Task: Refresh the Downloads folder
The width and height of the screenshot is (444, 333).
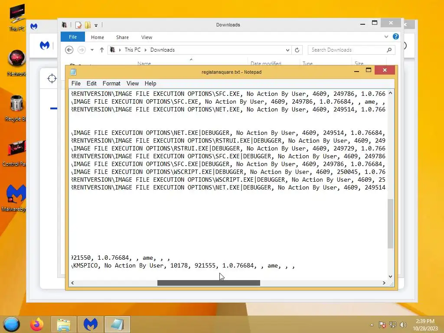Action: point(297,50)
